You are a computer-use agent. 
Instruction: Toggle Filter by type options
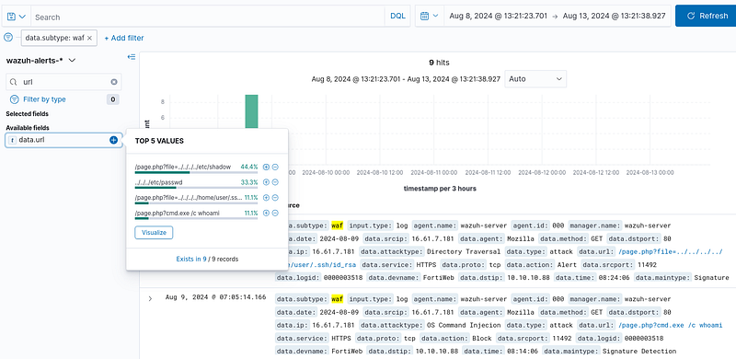tap(44, 99)
